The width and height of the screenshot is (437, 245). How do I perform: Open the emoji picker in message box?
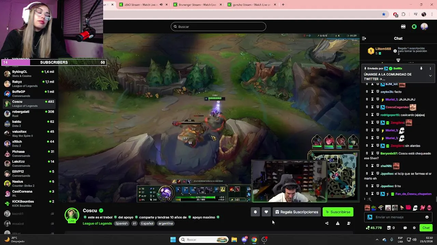427,217
